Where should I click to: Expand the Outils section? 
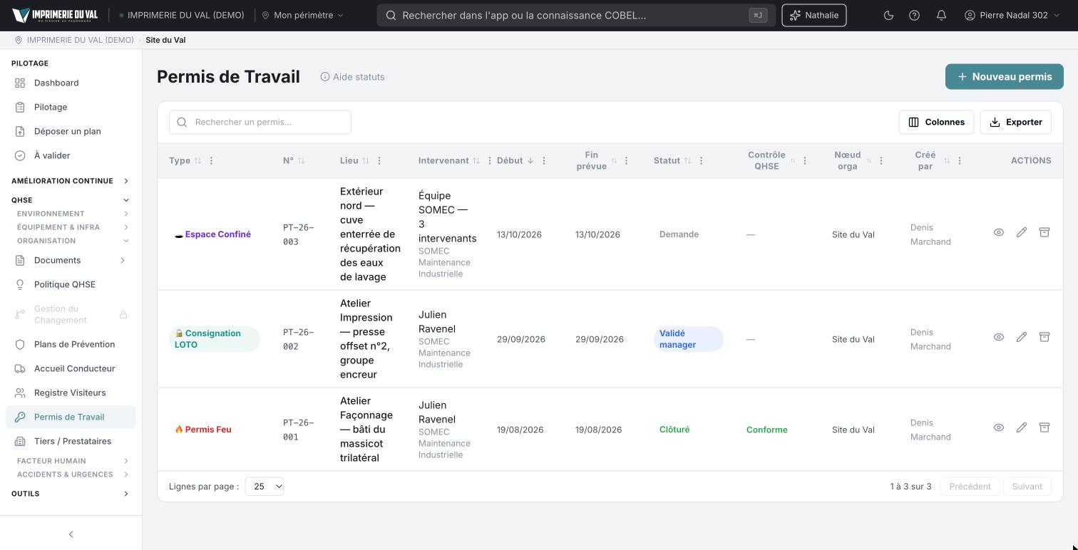pyautogui.click(x=71, y=494)
